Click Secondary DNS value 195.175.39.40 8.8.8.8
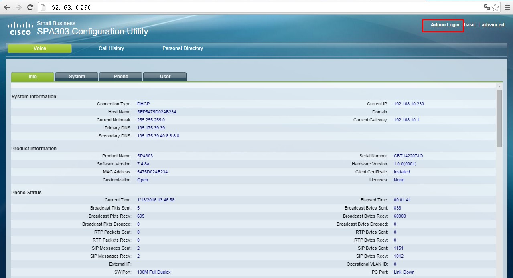Image resolution: width=513 pixels, height=278 pixels. tap(158, 136)
